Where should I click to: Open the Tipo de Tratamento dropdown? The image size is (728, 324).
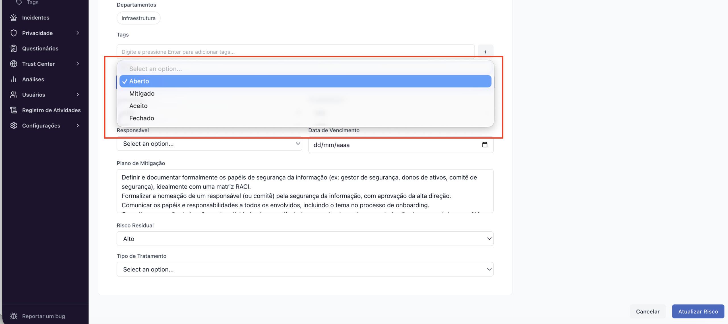point(305,269)
